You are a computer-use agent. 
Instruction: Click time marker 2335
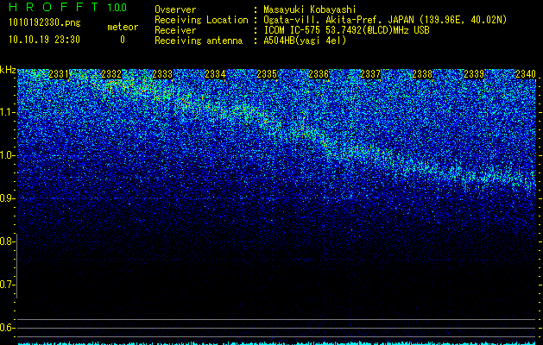click(x=267, y=74)
